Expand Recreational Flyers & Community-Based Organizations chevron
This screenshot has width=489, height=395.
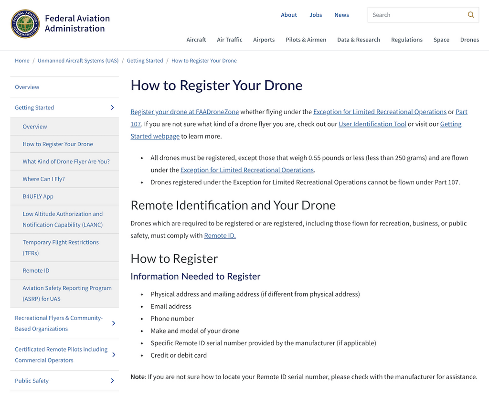tap(113, 323)
